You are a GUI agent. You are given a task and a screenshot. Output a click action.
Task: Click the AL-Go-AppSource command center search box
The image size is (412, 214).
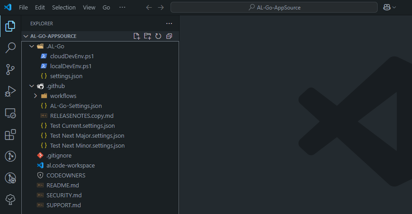pyautogui.click(x=274, y=7)
